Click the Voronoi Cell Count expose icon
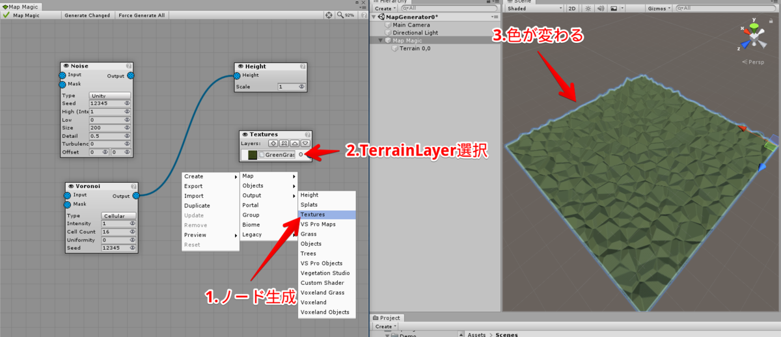This screenshot has width=781, height=337. [x=133, y=232]
